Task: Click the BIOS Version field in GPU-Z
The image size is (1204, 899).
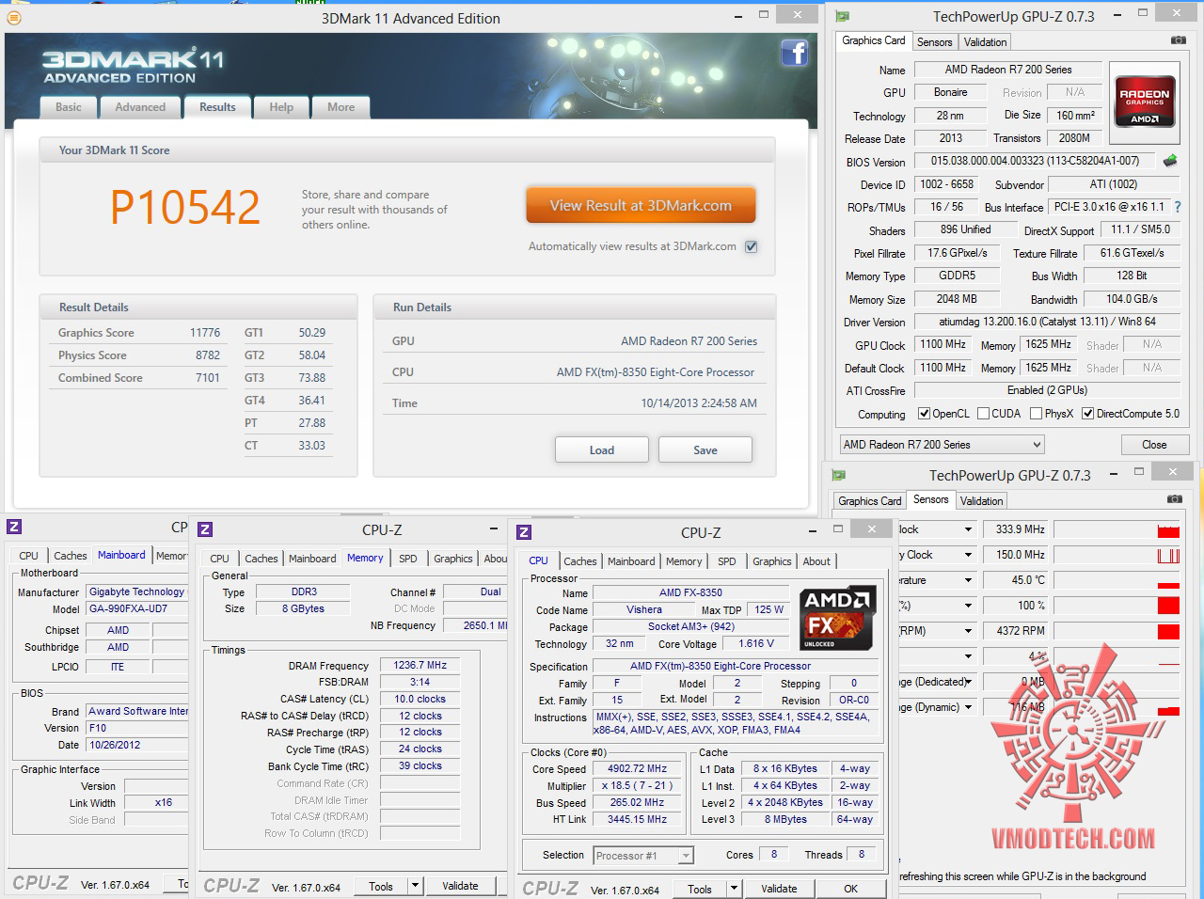Action: 1035,161
